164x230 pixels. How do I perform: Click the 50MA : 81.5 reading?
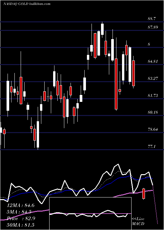[x=21, y=225]
